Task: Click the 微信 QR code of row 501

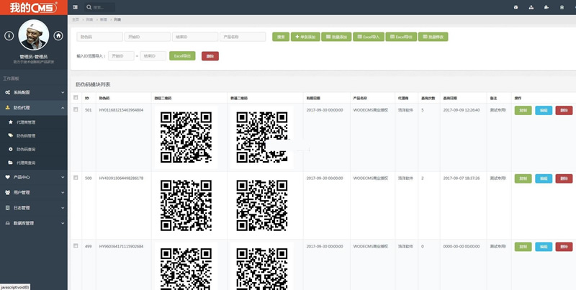Action: [x=185, y=137]
